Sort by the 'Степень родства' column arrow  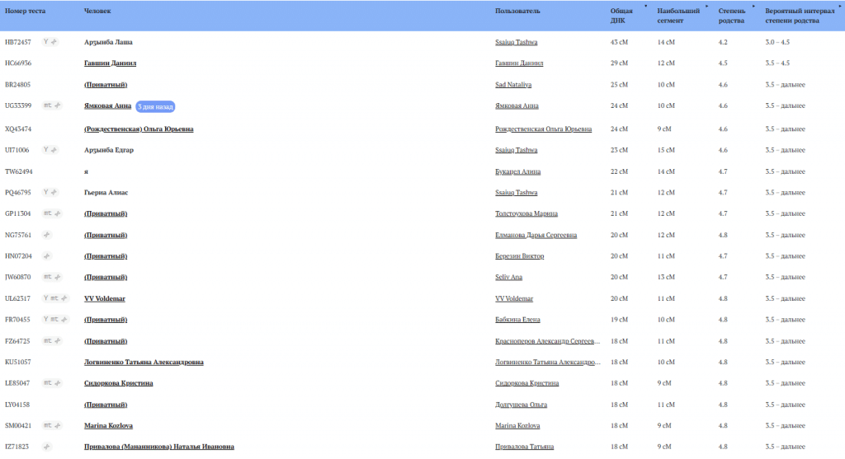(x=753, y=6)
